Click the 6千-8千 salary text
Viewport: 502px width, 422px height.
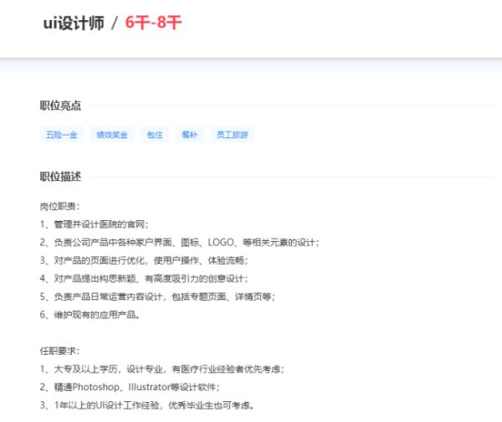pyautogui.click(x=153, y=23)
